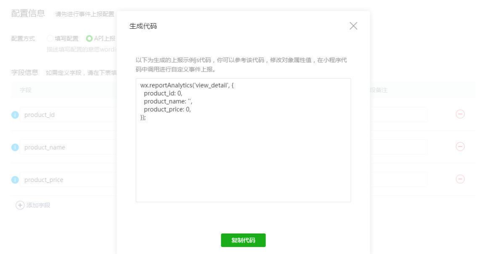This screenshot has width=495, height=254.
Task: Click the 复制代码 green button
Action: [x=243, y=240]
